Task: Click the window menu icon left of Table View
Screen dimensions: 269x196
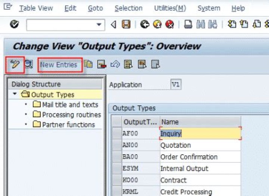Action: 8,7
